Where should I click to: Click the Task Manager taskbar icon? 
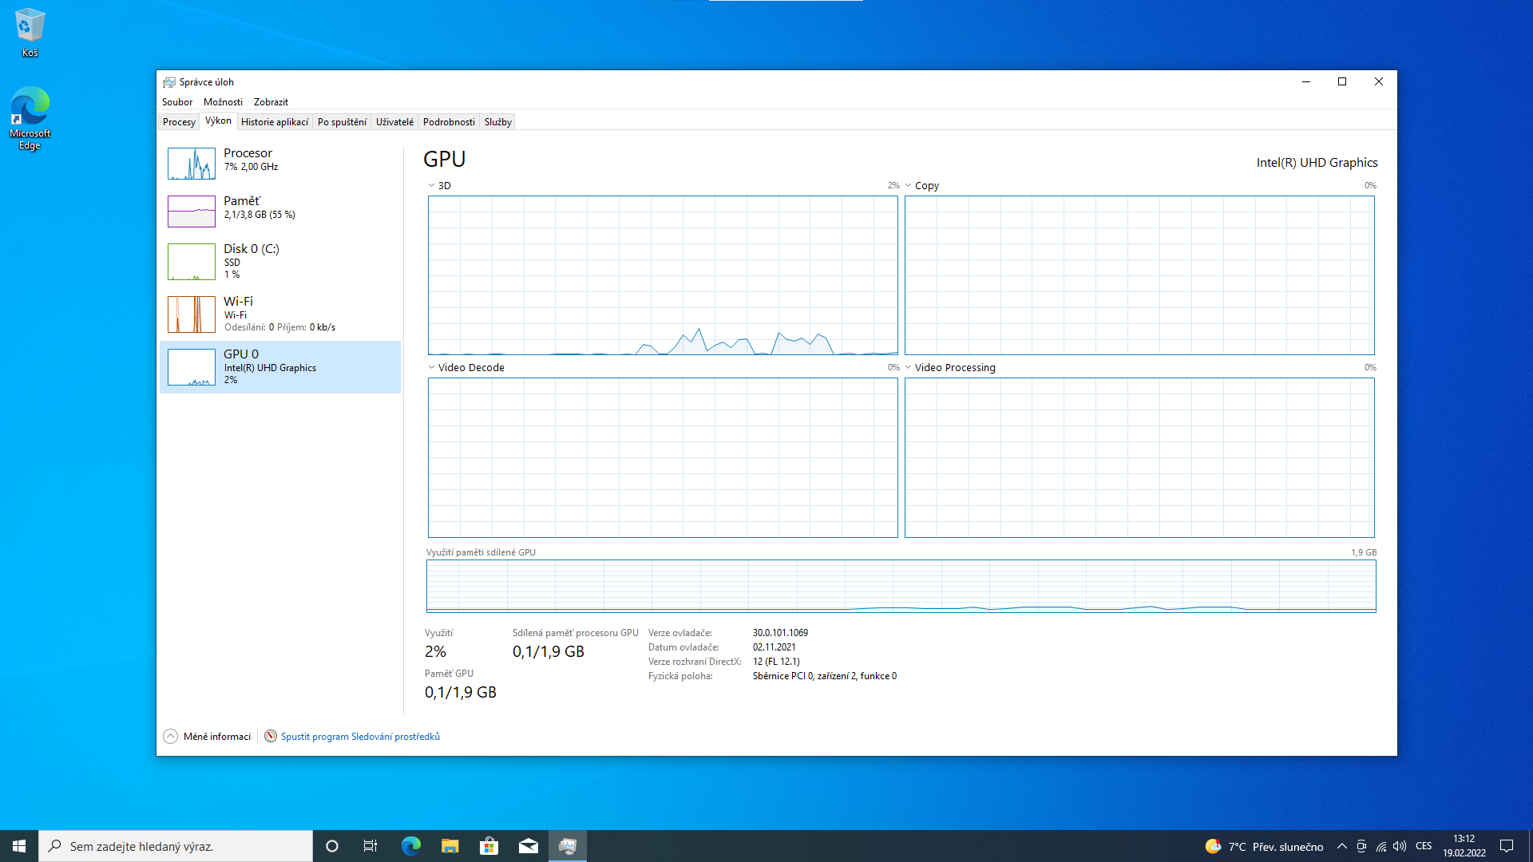(567, 846)
